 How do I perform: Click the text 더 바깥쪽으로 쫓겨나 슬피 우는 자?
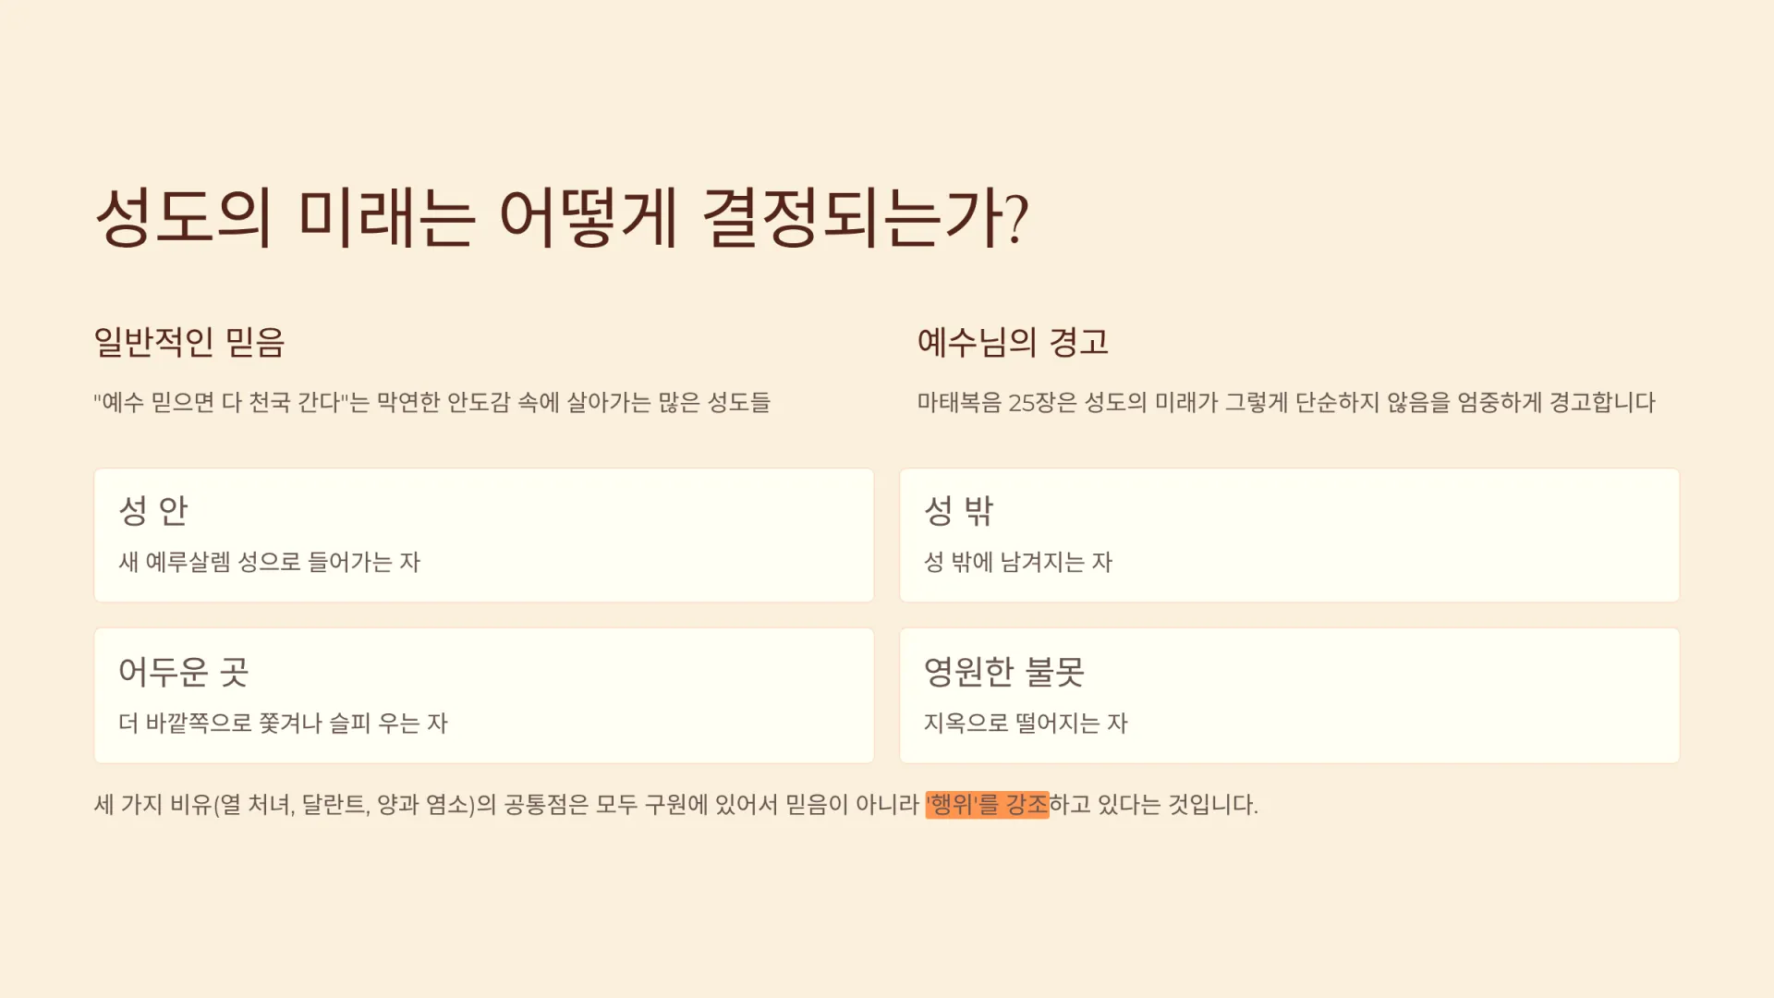283,723
